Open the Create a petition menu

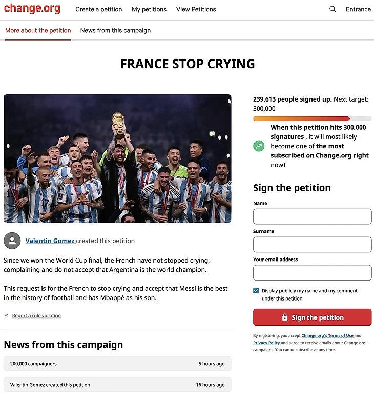coord(99,9)
